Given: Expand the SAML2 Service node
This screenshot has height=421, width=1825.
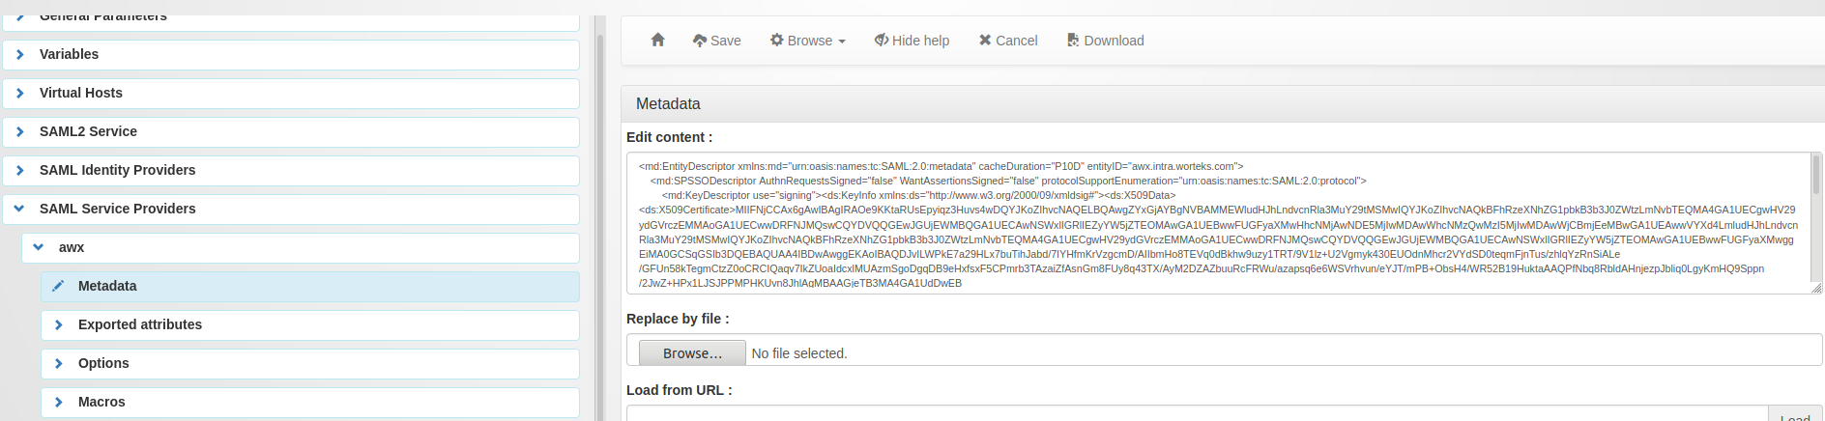Looking at the screenshot, I should [291, 131].
